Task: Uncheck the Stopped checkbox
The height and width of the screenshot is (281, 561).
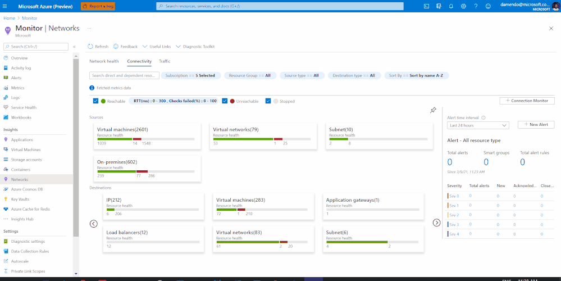Action: click(x=268, y=101)
